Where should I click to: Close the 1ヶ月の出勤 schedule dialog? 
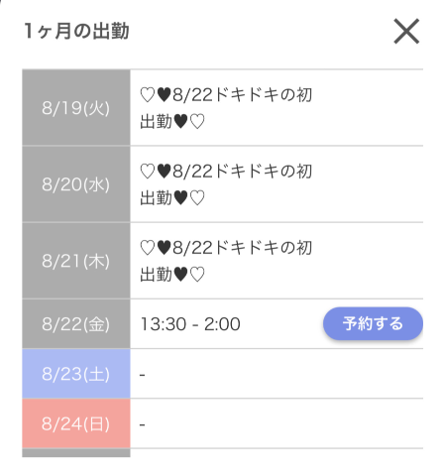pos(406,31)
